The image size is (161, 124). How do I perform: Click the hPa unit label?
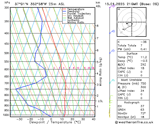pos(7,3)
